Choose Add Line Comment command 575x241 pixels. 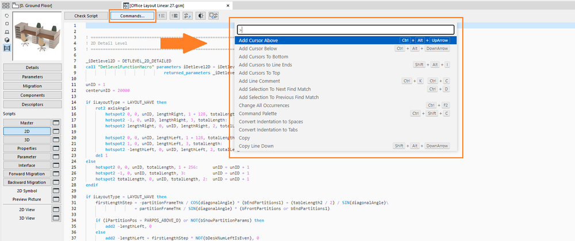point(346,81)
